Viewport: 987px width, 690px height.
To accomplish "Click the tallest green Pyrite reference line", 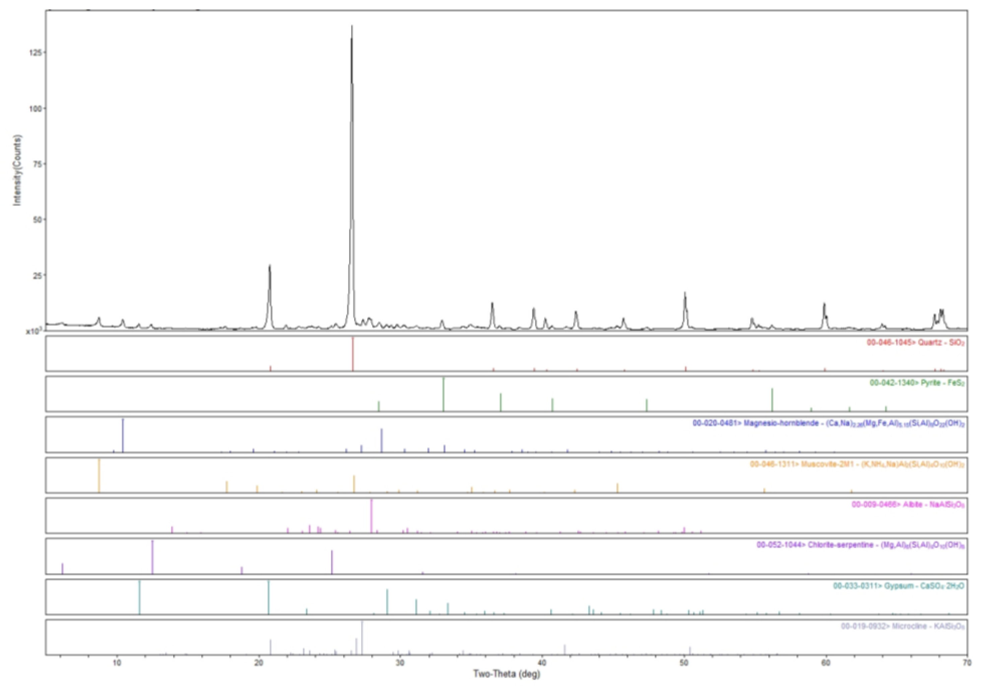I will tap(443, 394).
